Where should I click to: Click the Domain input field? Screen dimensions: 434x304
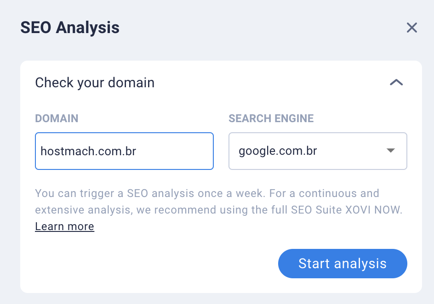point(124,151)
